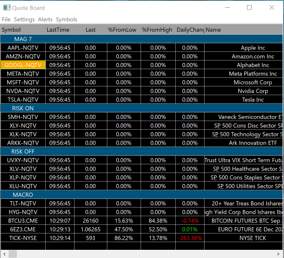
Task: Select the XLV-NQTV symbol cell
Action: [x=23, y=169]
